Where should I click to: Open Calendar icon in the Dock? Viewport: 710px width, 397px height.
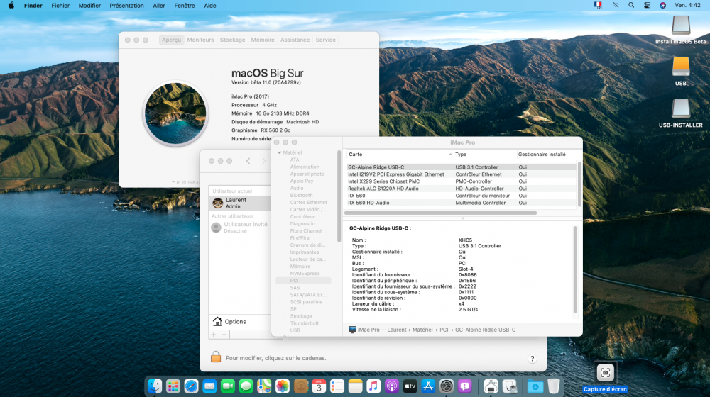tap(319, 386)
